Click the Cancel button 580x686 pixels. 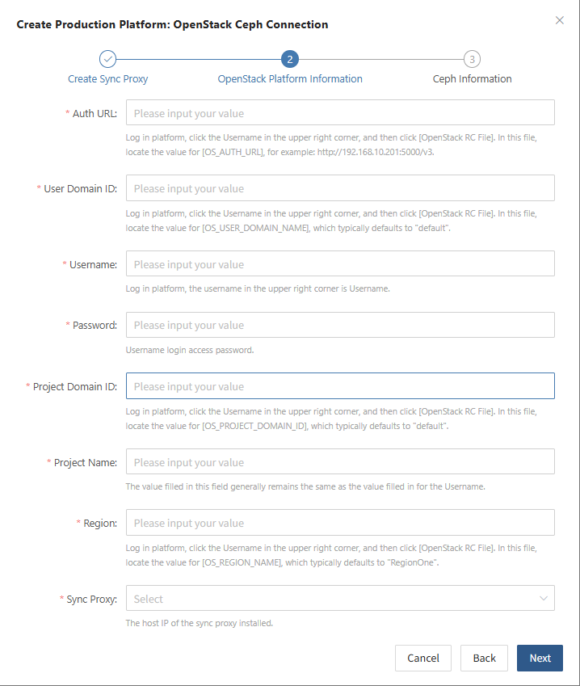(x=423, y=658)
